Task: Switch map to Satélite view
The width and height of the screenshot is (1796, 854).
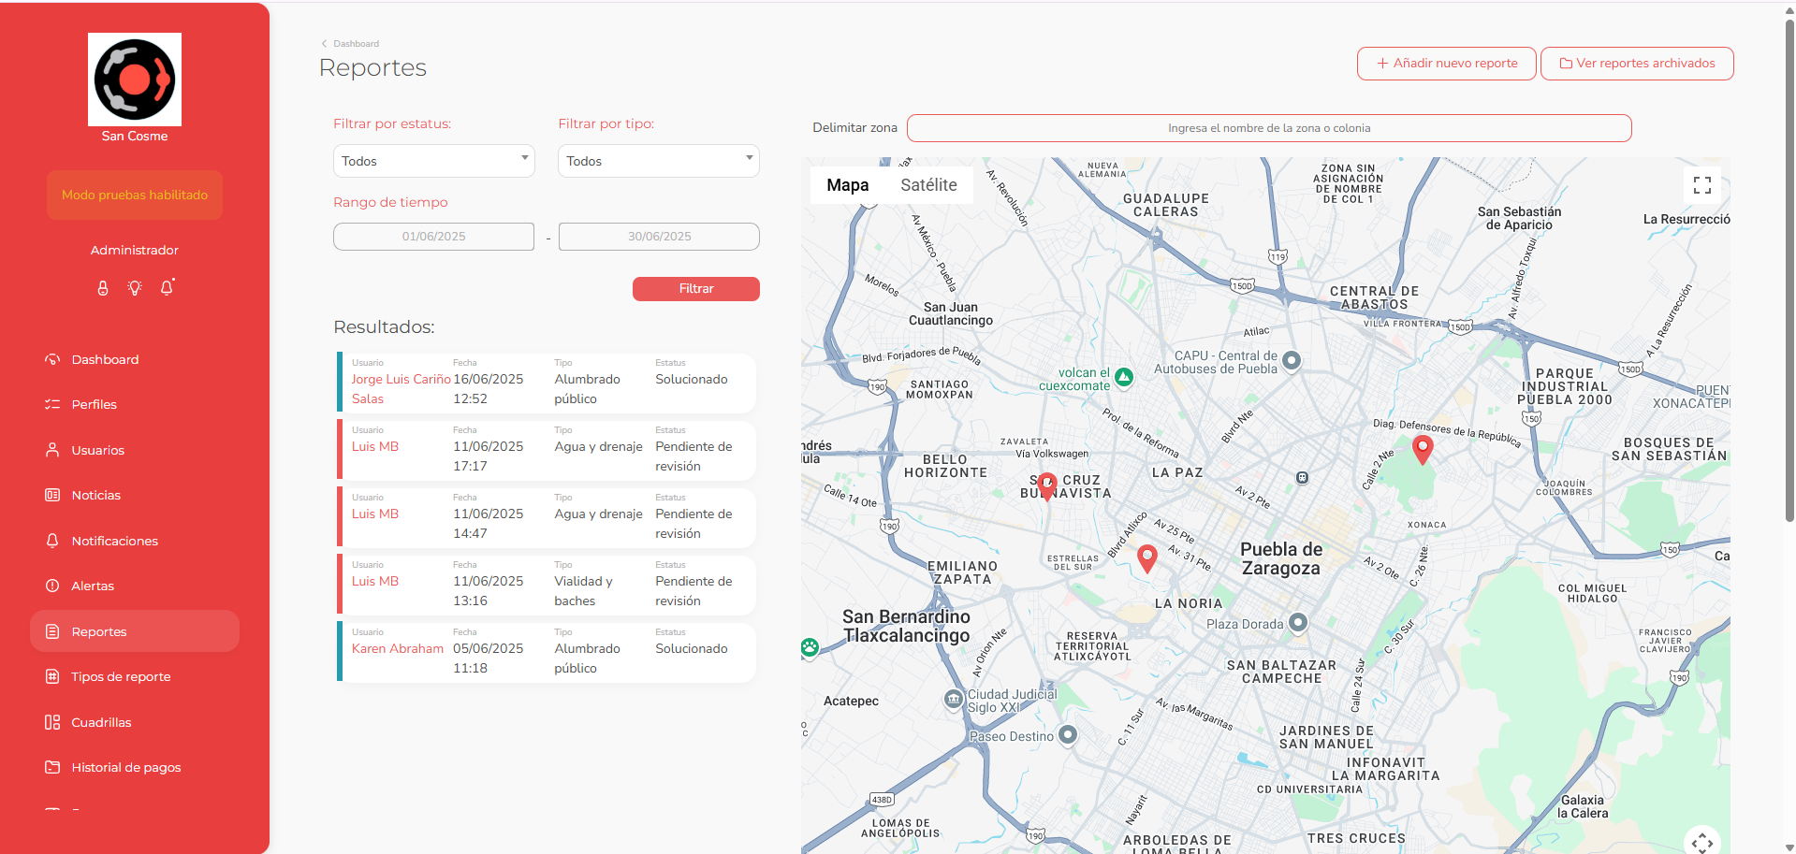Action: coord(928,185)
